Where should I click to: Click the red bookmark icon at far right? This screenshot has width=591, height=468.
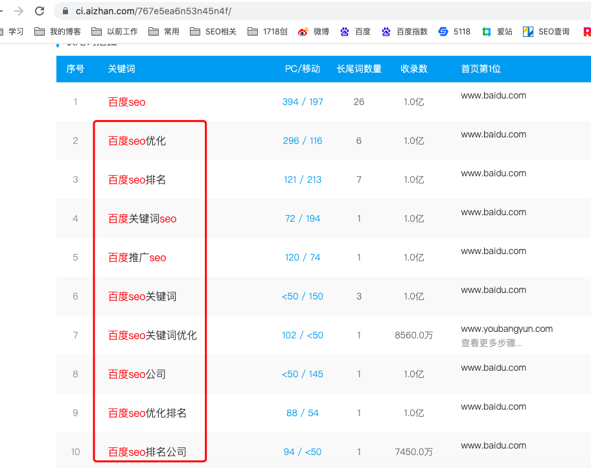(x=586, y=31)
